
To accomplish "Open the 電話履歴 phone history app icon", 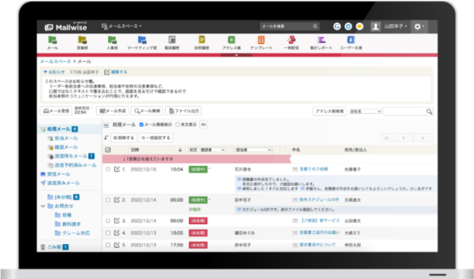I will click(x=172, y=40).
